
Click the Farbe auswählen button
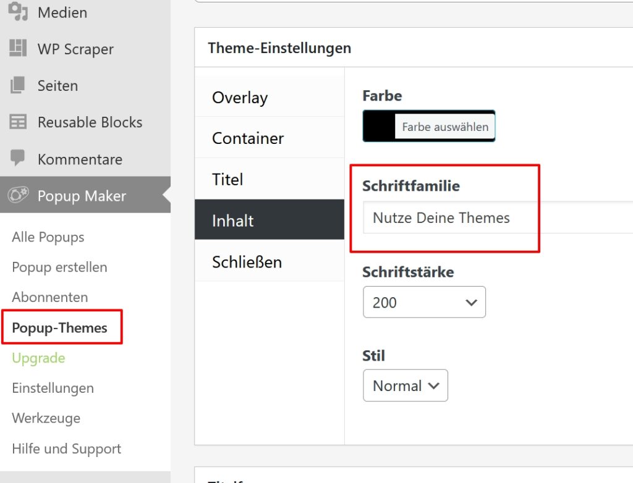tap(445, 127)
